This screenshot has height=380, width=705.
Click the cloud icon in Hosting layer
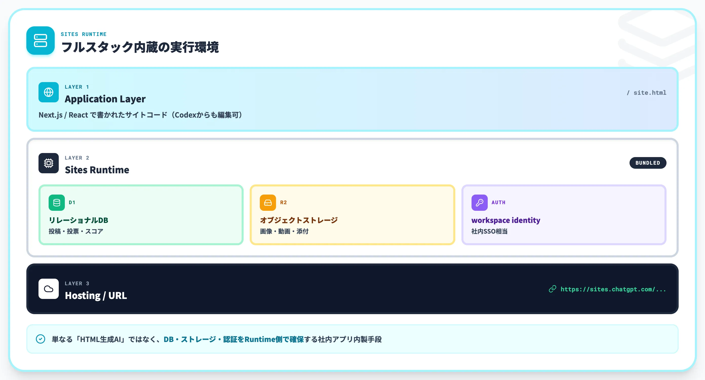click(49, 289)
